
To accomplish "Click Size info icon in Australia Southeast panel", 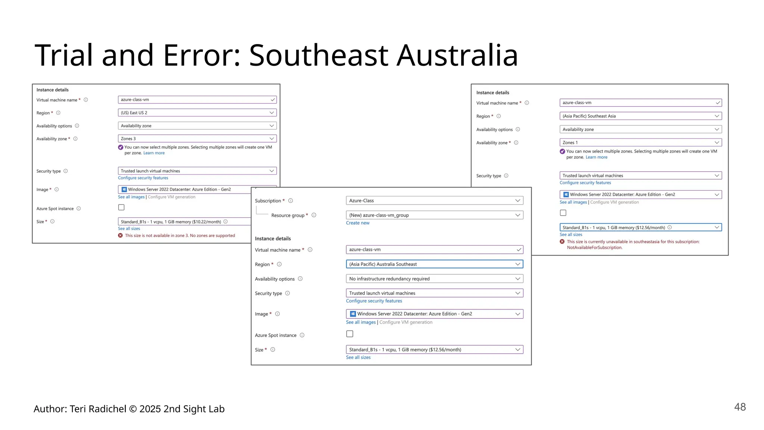I will 273,350.
